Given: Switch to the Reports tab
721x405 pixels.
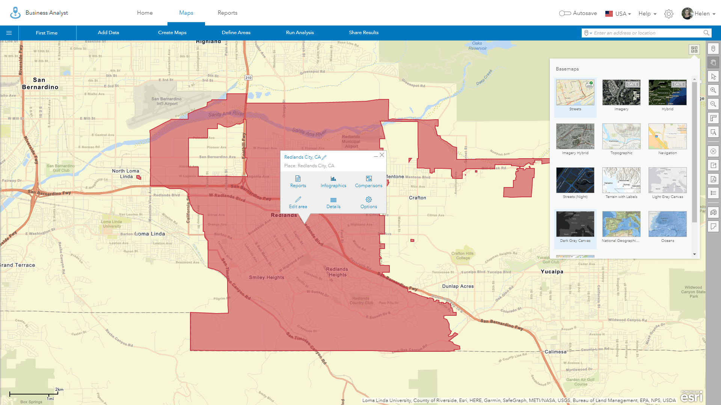Looking at the screenshot, I should point(227,12).
